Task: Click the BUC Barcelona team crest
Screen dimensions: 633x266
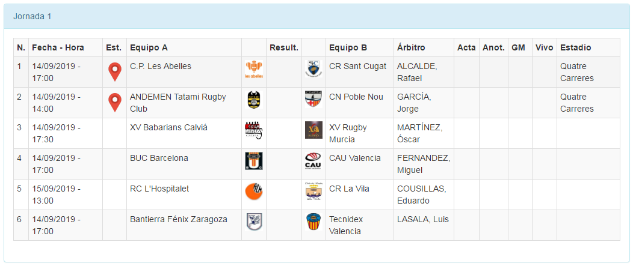Action: tap(254, 161)
